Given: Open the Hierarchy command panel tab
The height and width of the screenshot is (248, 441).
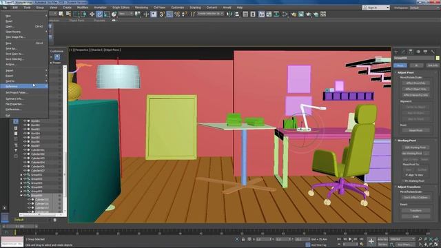Looking at the screenshot, I should [x=411, y=52].
